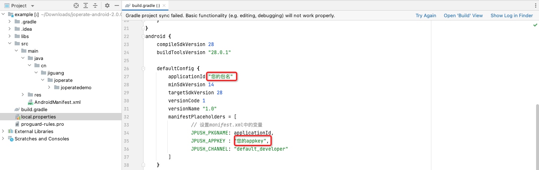The image size is (539, 170).
Task: Switch to the build.gradle tab
Action: click(x=144, y=5)
